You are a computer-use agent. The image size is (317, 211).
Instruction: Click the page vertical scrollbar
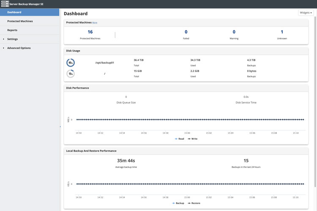315,102
